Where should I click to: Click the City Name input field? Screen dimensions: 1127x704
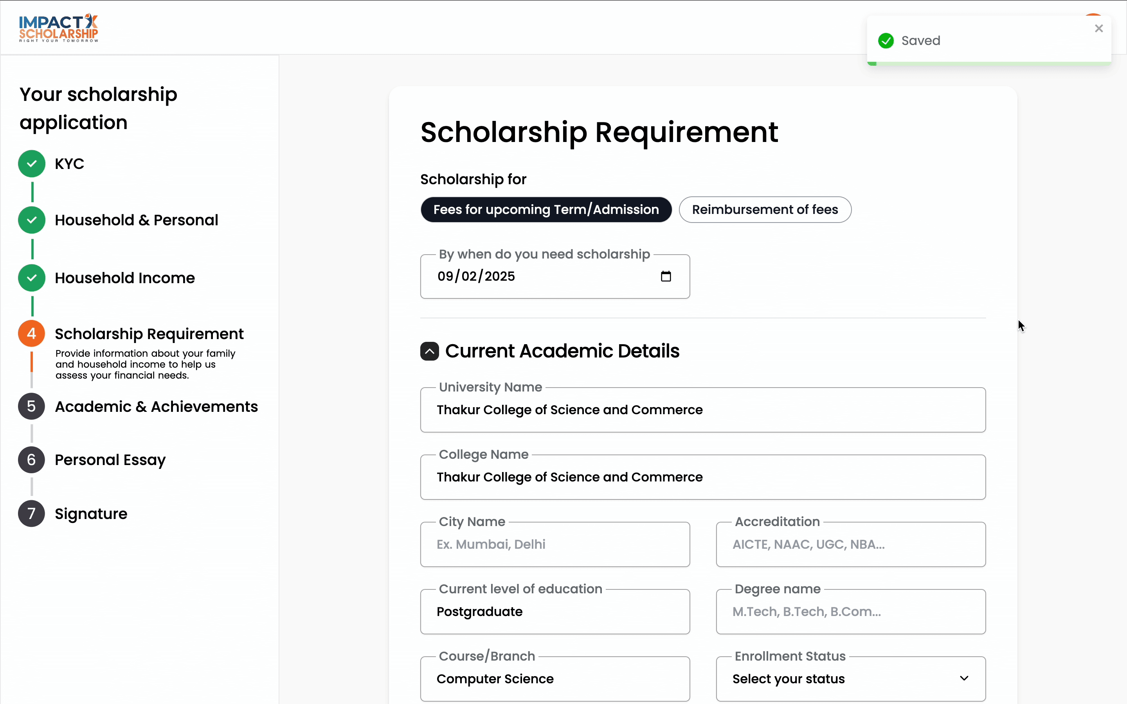[554, 544]
